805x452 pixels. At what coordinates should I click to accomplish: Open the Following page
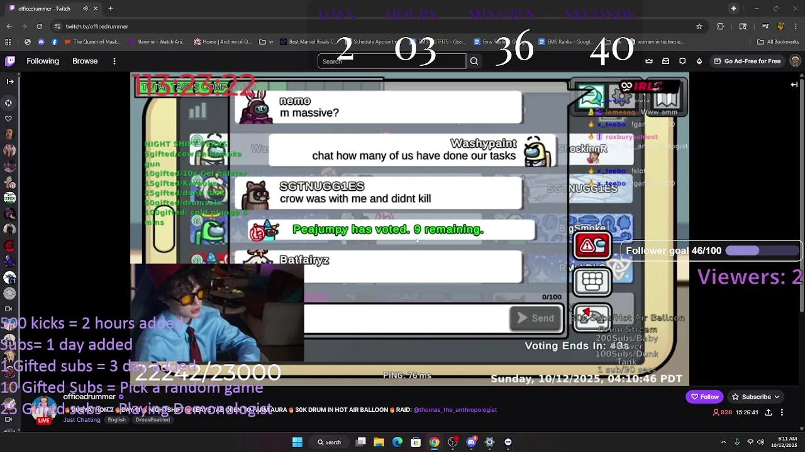coord(43,61)
